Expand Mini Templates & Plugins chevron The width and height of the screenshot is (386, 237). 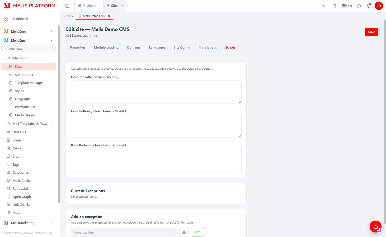51,124
